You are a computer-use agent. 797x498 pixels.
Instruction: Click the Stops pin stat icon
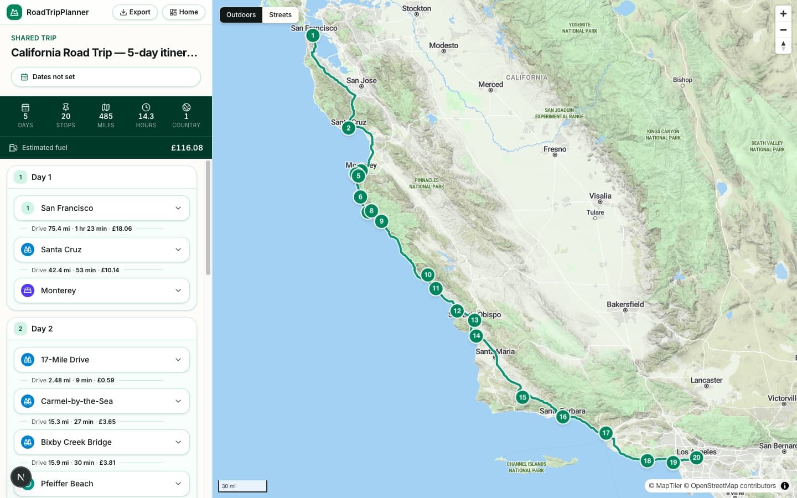[x=66, y=107]
